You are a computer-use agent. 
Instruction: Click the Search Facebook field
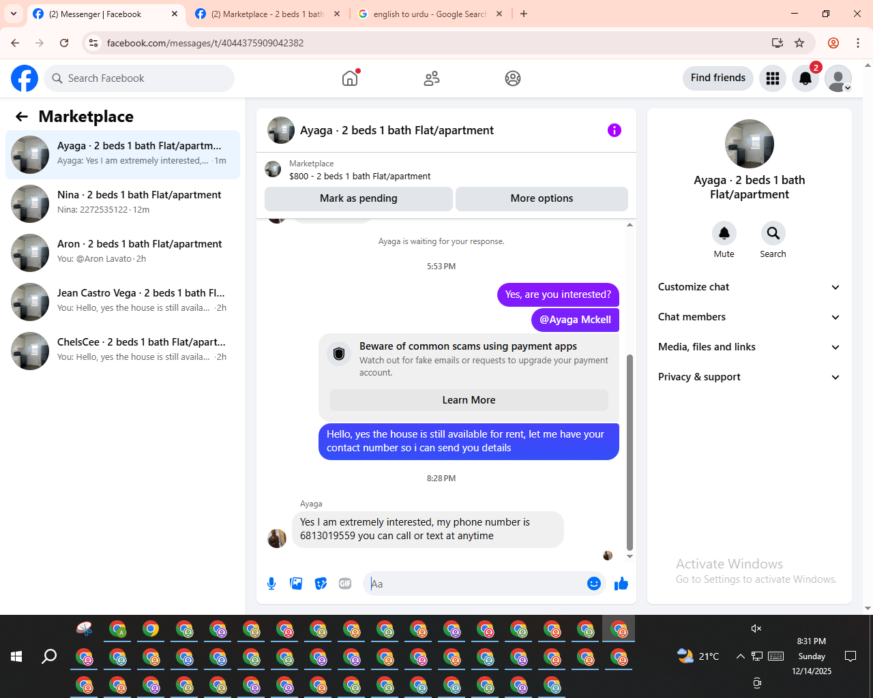[139, 78]
